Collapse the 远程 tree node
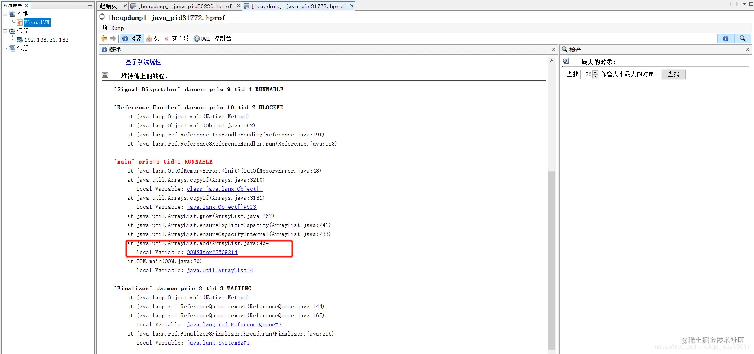 coord(5,31)
